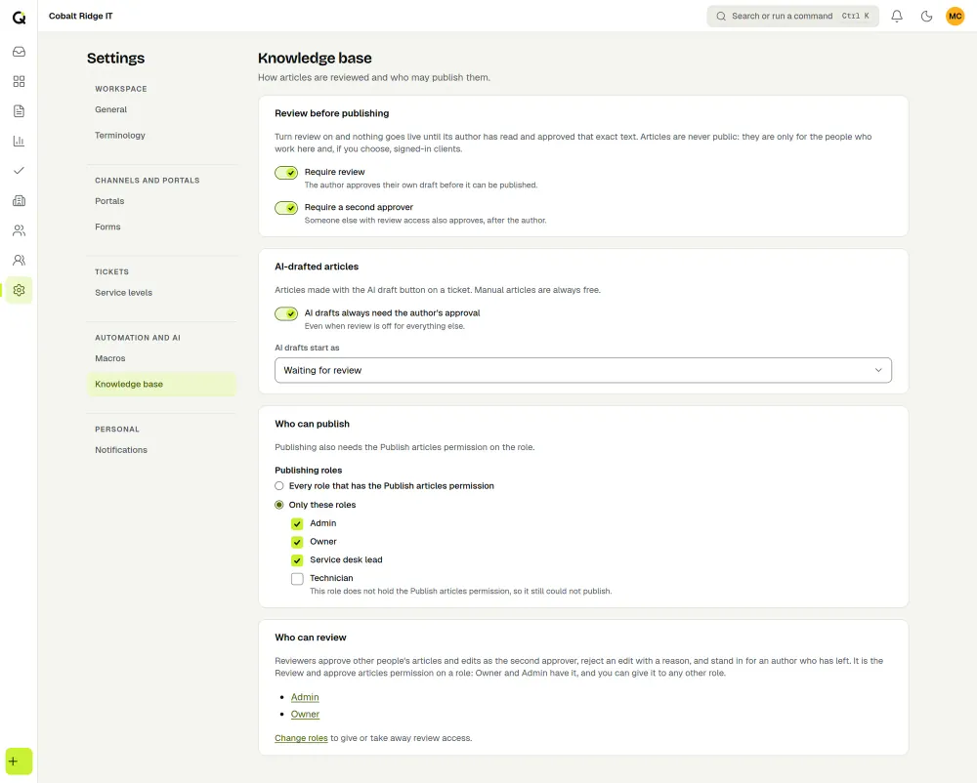Uncheck the Owner publishing role
Image resolution: width=977 pixels, height=783 pixels.
coord(297,542)
